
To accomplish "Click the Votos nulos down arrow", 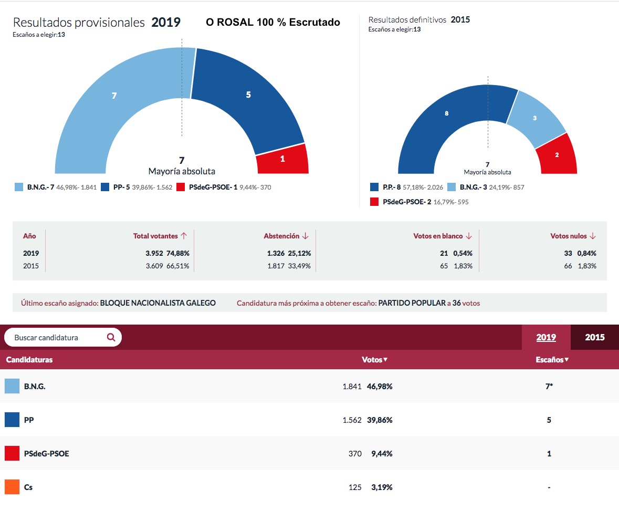I will pyautogui.click(x=593, y=236).
